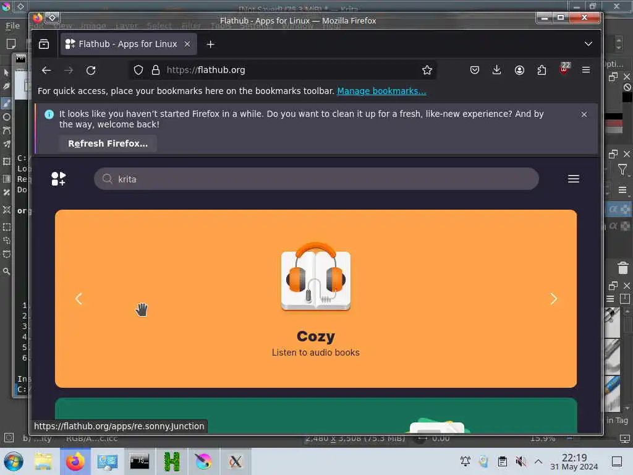Click the uBlock icon showing 22
The image size is (633, 475).
pyautogui.click(x=564, y=69)
